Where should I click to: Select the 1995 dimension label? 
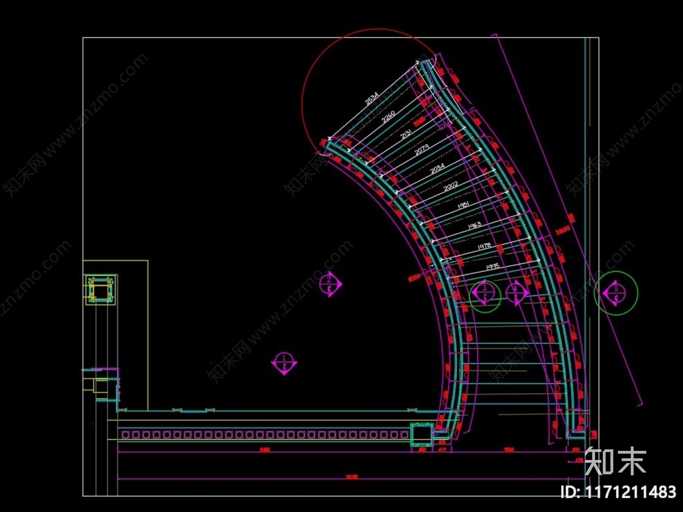(492, 267)
